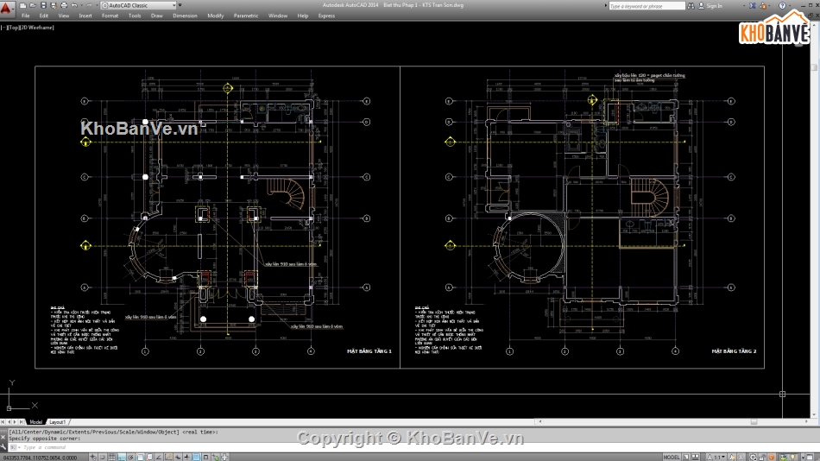Toggle Ortho Mode in status bar
Screen dimensions: 820x461
pos(122,457)
